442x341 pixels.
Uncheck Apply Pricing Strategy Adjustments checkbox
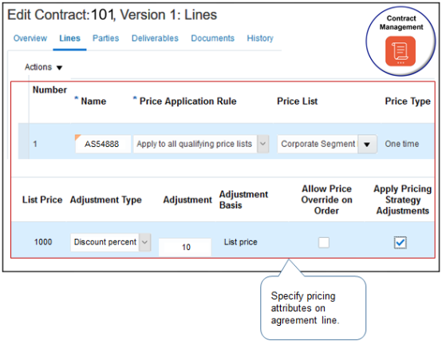tap(400, 242)
